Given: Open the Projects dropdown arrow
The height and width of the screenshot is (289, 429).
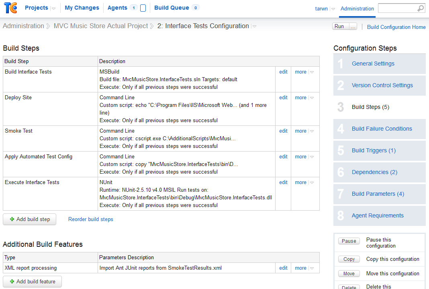Looking at the screenshot, I should click(54, 8).
